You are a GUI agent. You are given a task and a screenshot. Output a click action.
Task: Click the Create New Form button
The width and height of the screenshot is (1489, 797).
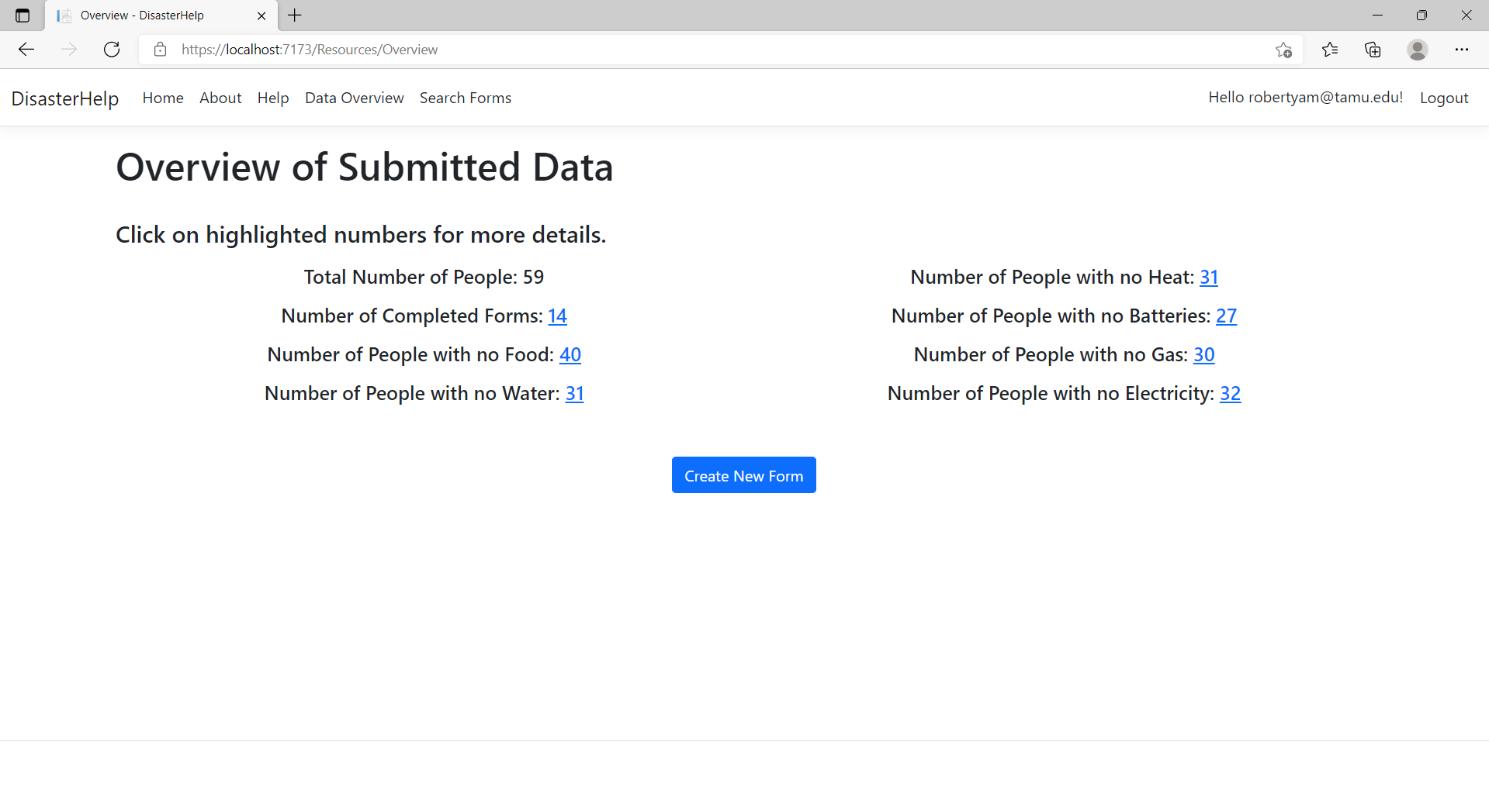(x=743, y=475)
